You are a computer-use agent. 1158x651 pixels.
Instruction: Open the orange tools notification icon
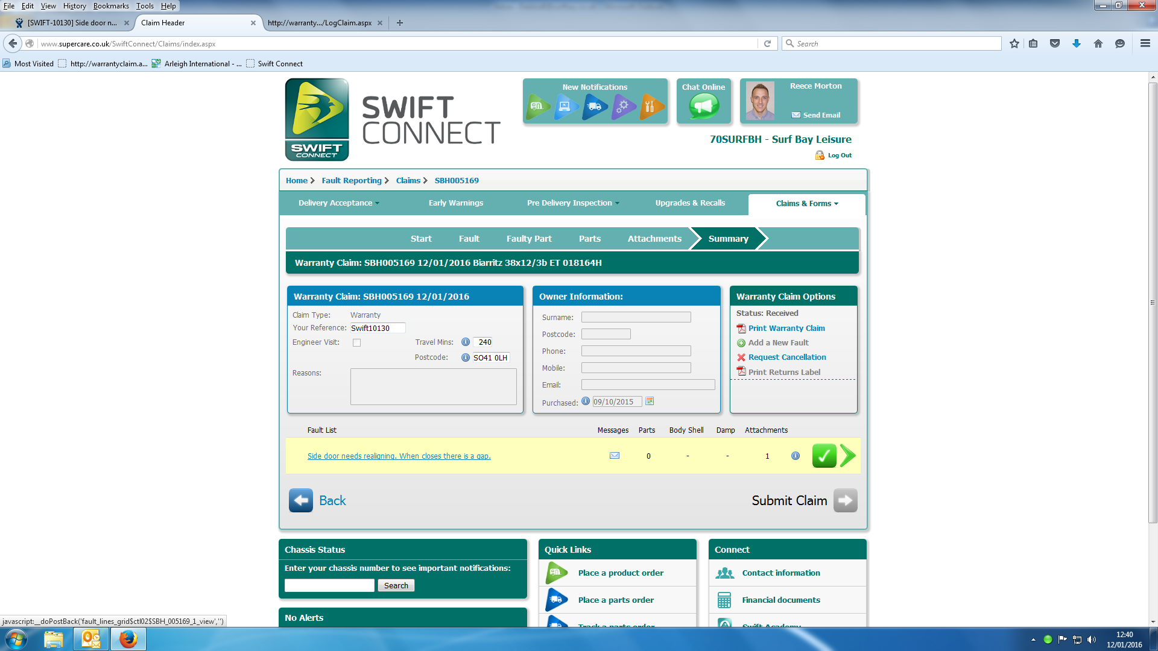(650, 107)
